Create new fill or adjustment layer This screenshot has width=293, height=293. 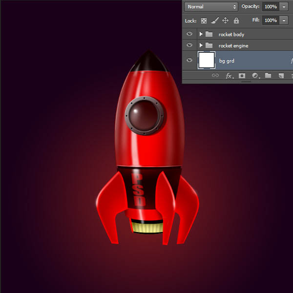[x=255, y=76]
